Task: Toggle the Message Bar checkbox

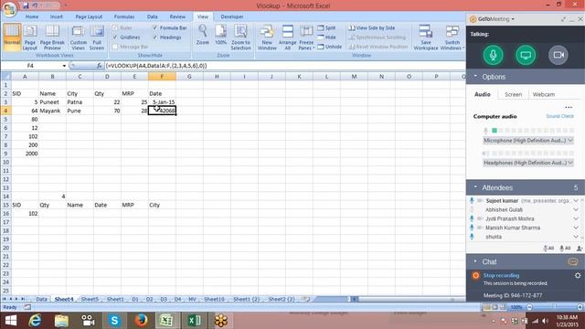Action: tap(115, 47)
